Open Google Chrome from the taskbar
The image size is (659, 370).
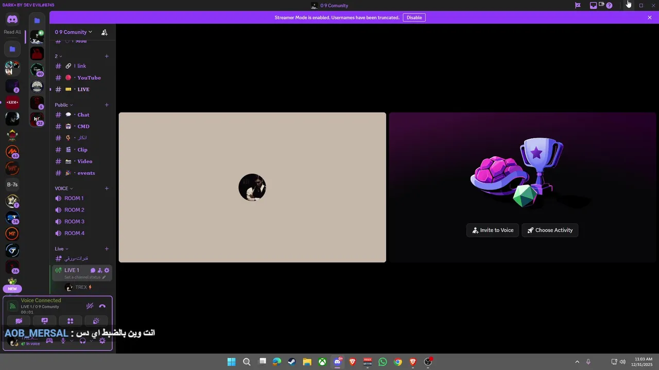coord(398,362)
